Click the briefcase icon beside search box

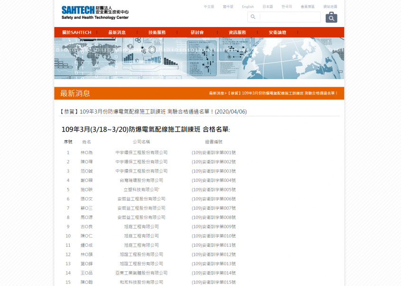pos(331,18)
